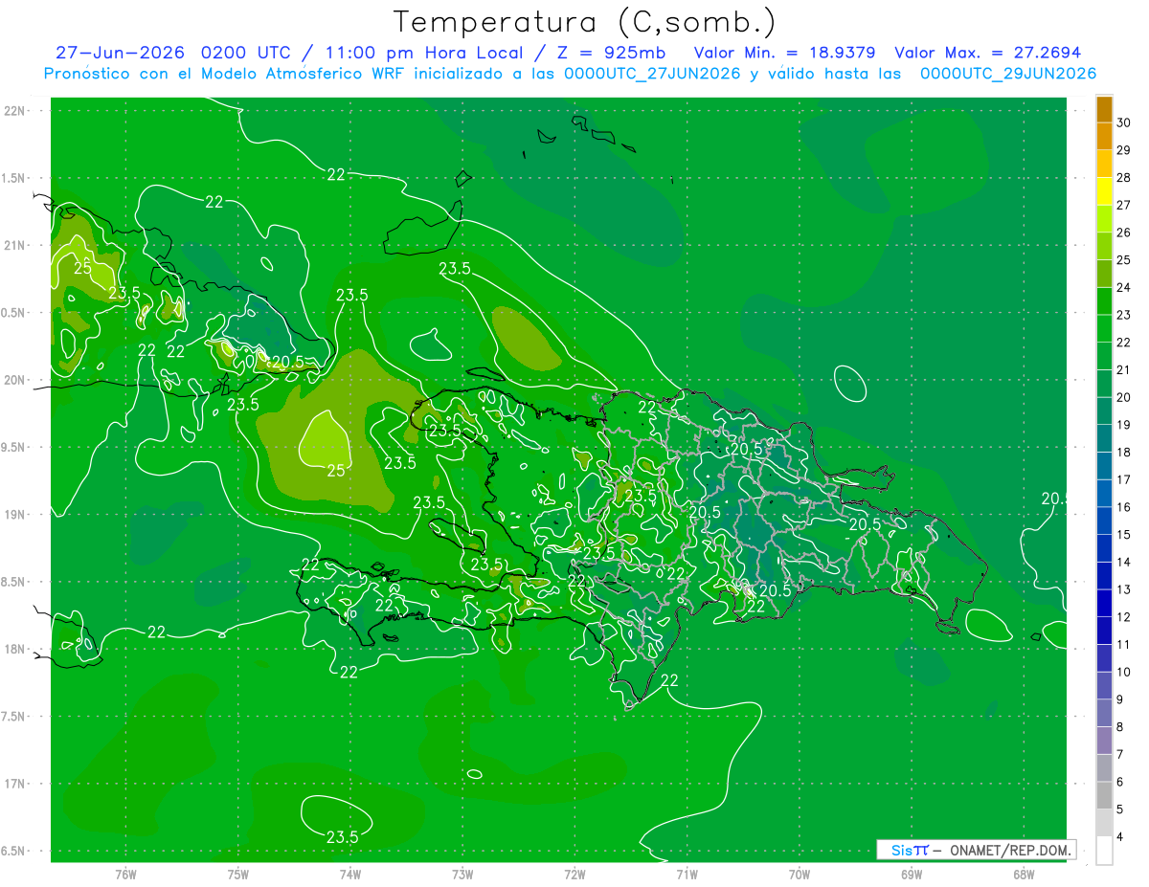
Task: Click the "17" value on the color scale
Action: coord(1124,479)
